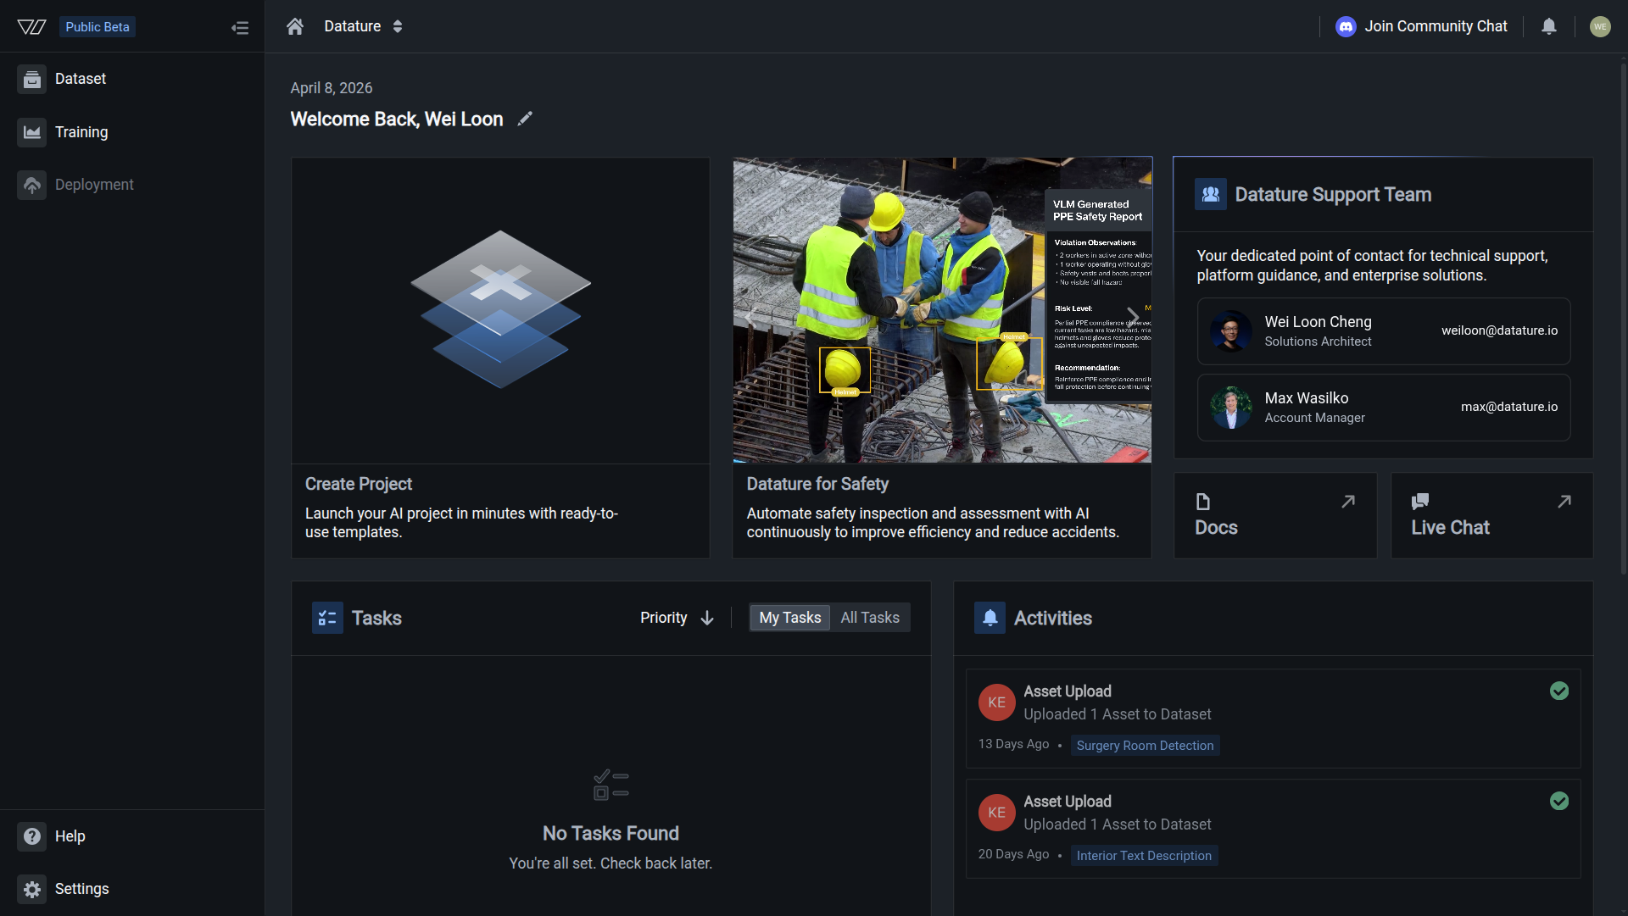Collapse the left sidebar

[x=240, y=27]
